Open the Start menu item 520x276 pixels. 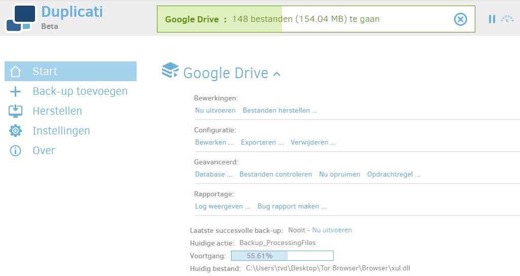pyautogui.click(x=71, y=71)
